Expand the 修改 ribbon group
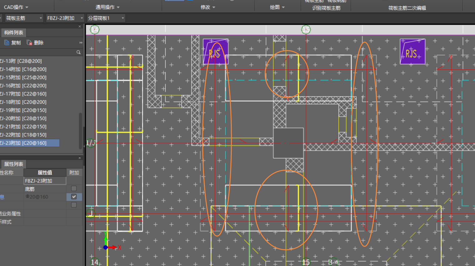The height and width of the screenshot is (266, 475). click(x=208, y=7)
